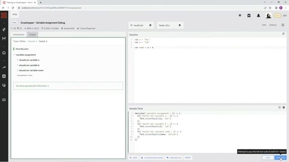
Task: Open the JavaScript language dropdown
Action: click(x=141, y=25)
